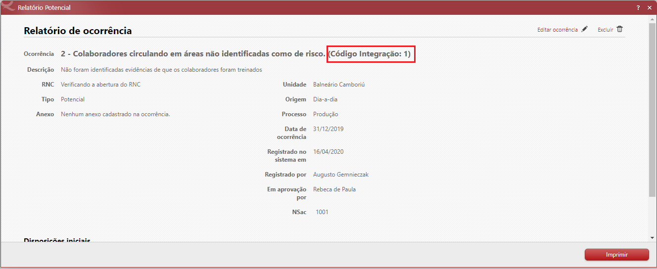The image size is (657, 269).
Task: Click the Disposições iniciais section heading
Action: tap(57, 240)
